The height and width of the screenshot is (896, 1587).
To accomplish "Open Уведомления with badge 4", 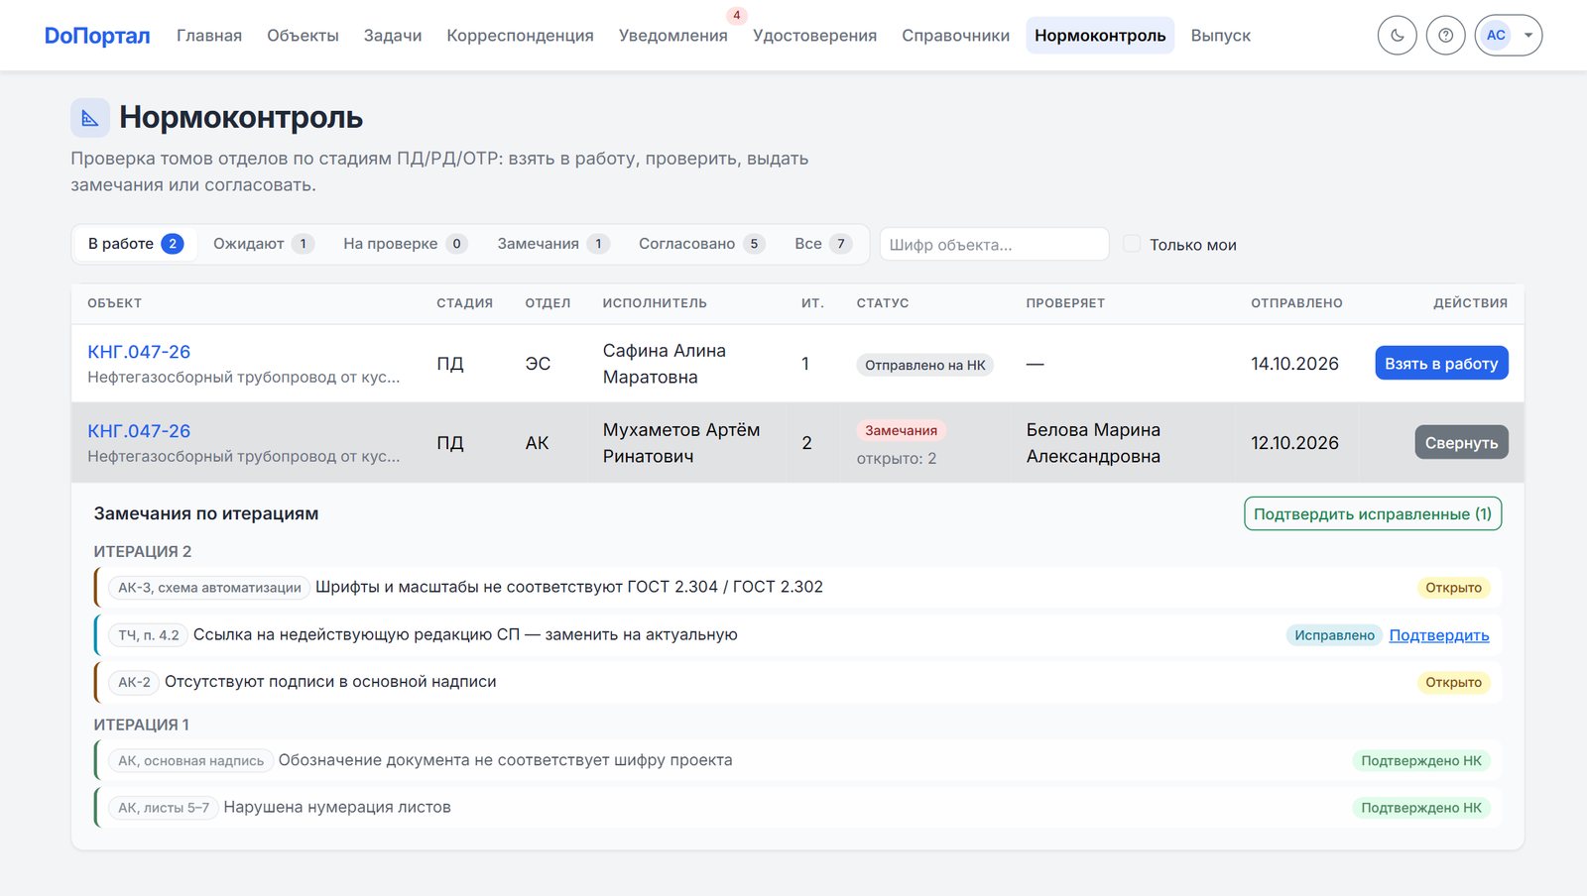I will (673, 36).
